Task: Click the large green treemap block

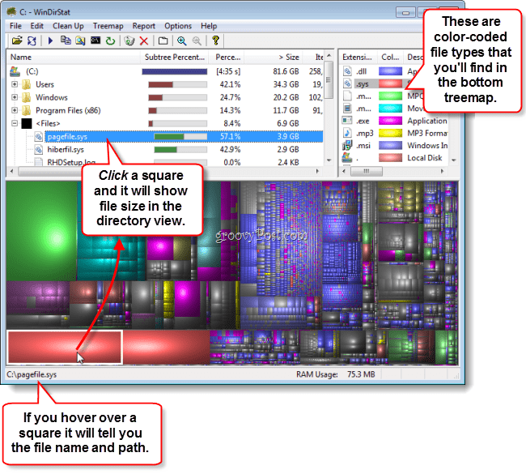Action: 41,231
